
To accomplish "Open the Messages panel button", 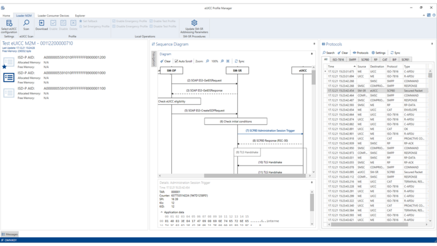I will (x=10, y=234).
